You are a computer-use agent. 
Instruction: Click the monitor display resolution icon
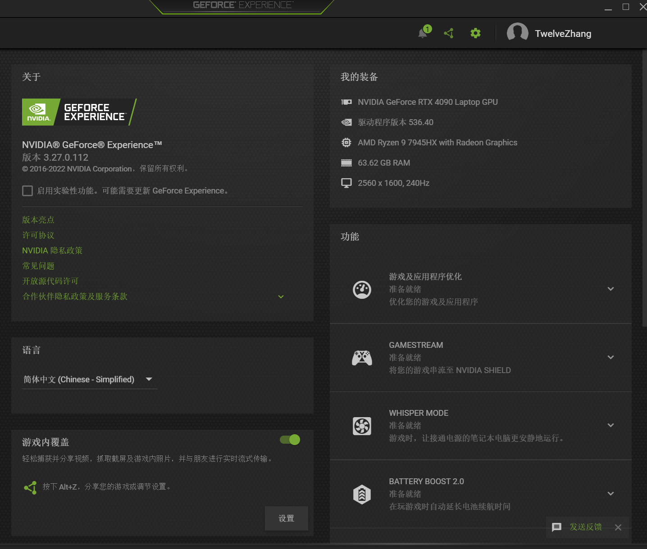pos(346,183)
